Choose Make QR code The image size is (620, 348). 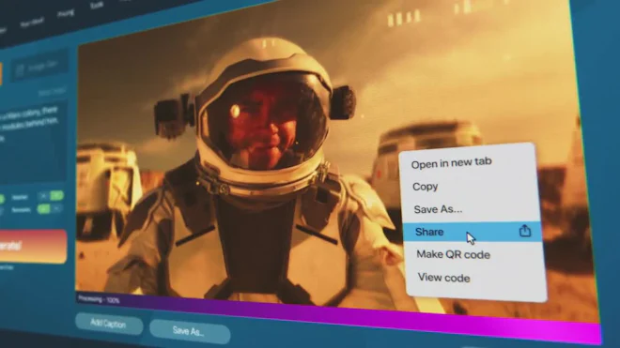click(453, 254)
